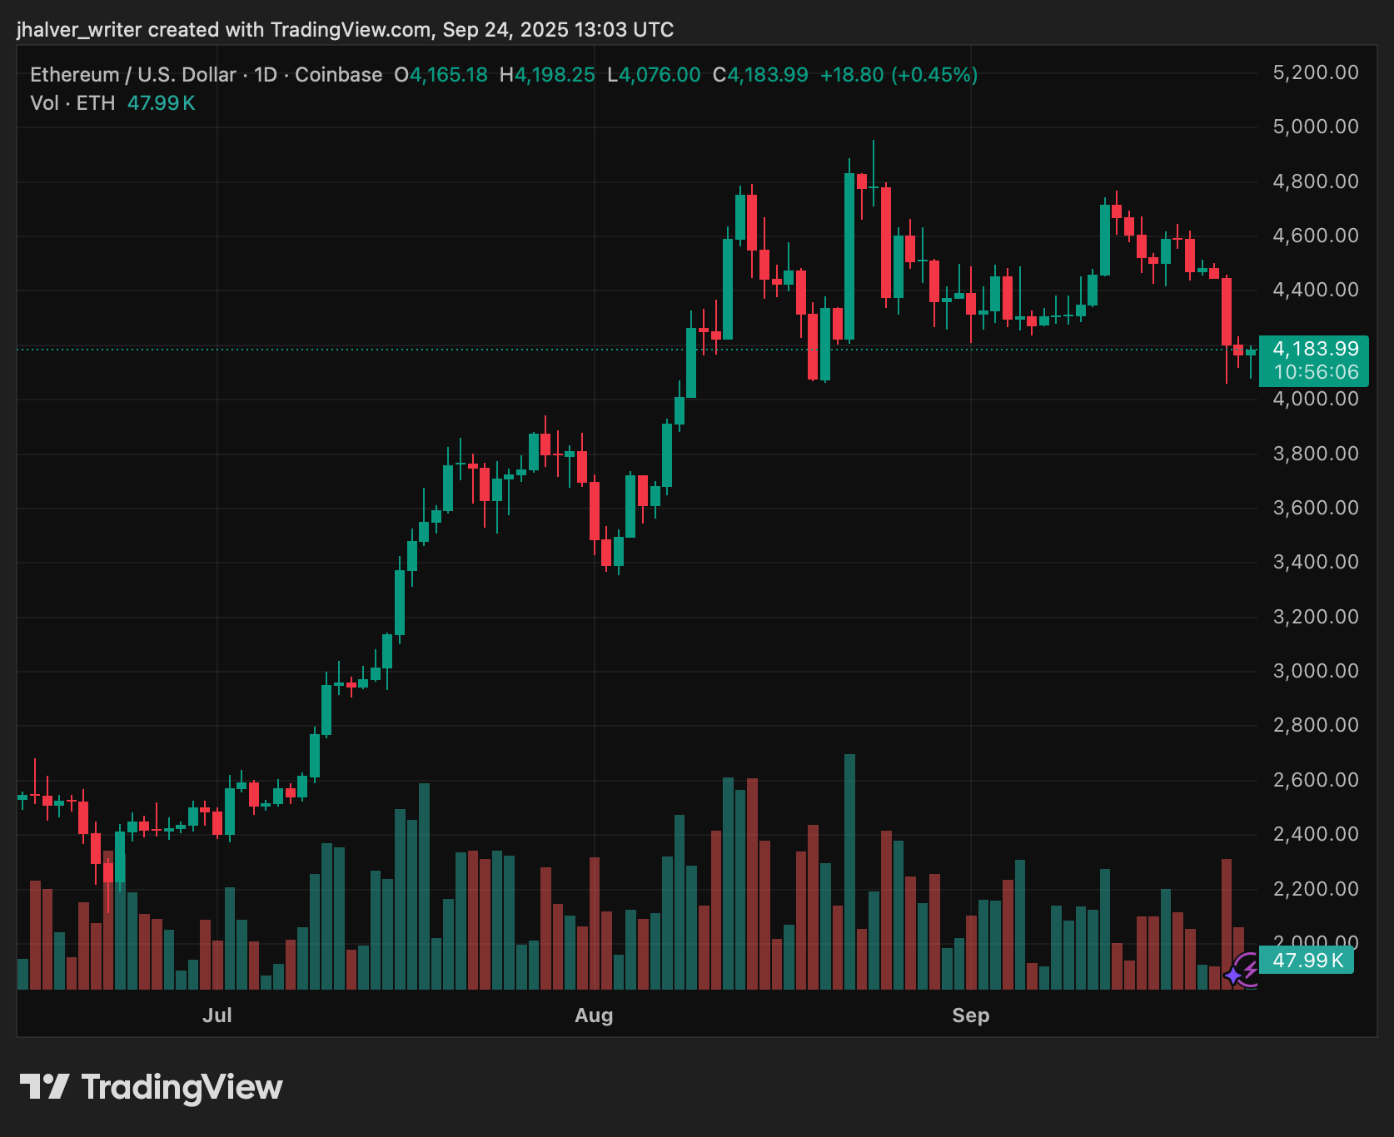Click the closing price C4,183.99 in legend
Screen dimensions: 1394x1137
click(760, 75)
